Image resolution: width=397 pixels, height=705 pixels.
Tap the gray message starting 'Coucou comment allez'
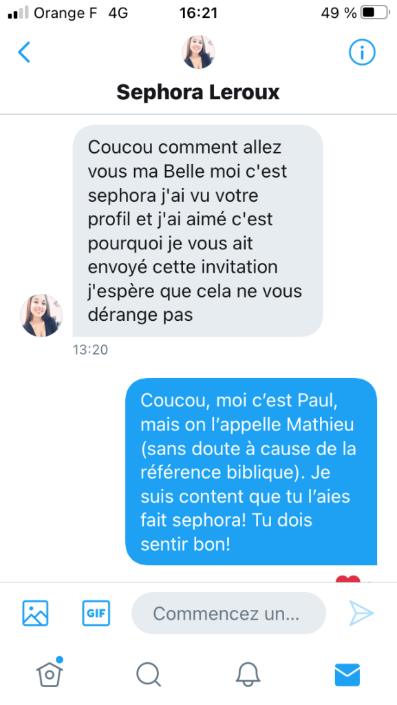pyautogui.click(x=197, y=231)
